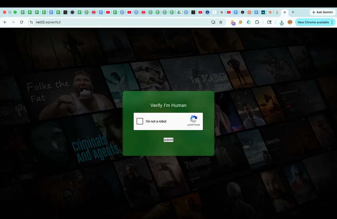Switch to the orange round icon tab

(249, 12)
